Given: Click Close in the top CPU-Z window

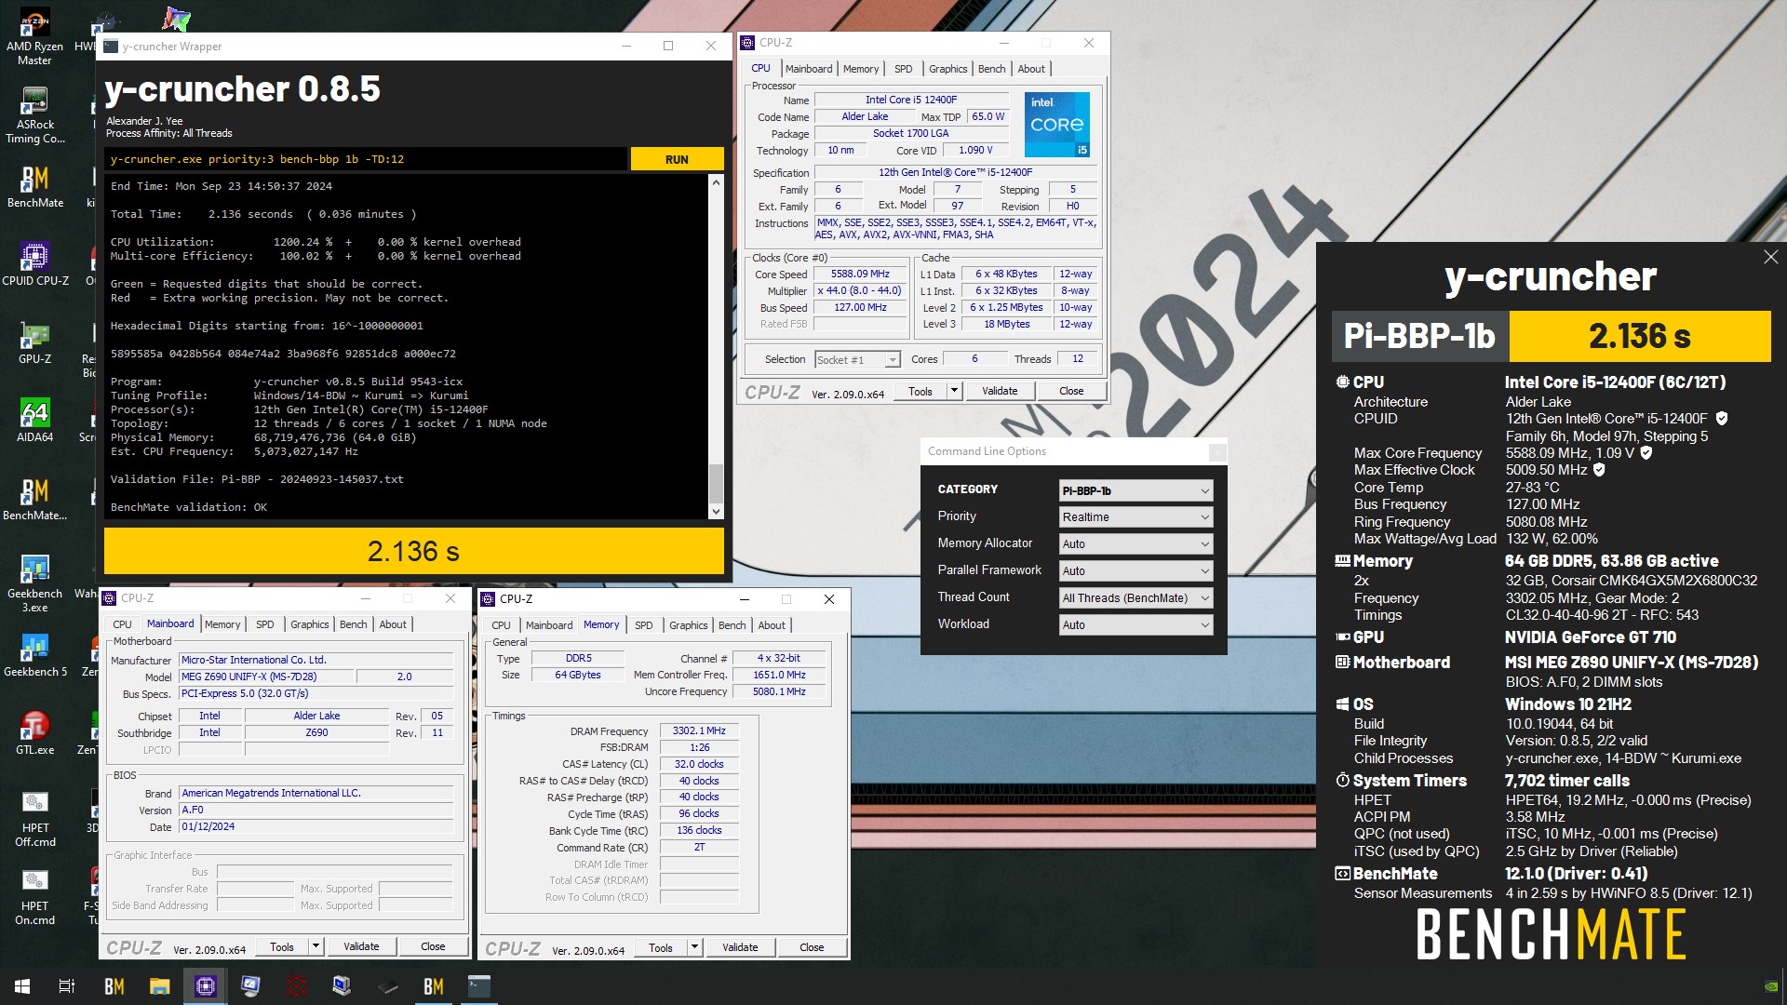Looking at the screenshot, I should point(1071,392).
